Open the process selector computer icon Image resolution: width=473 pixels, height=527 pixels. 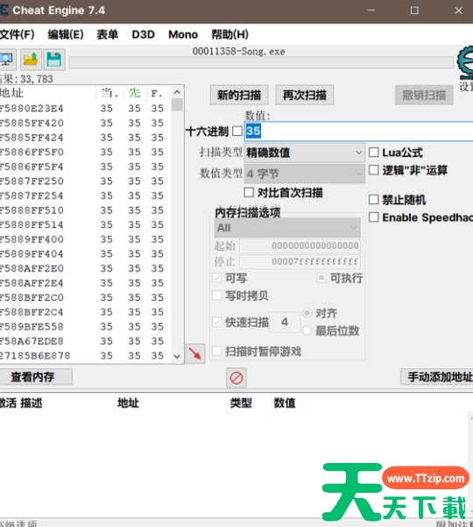pyautogui.click(x=7, y=60)
